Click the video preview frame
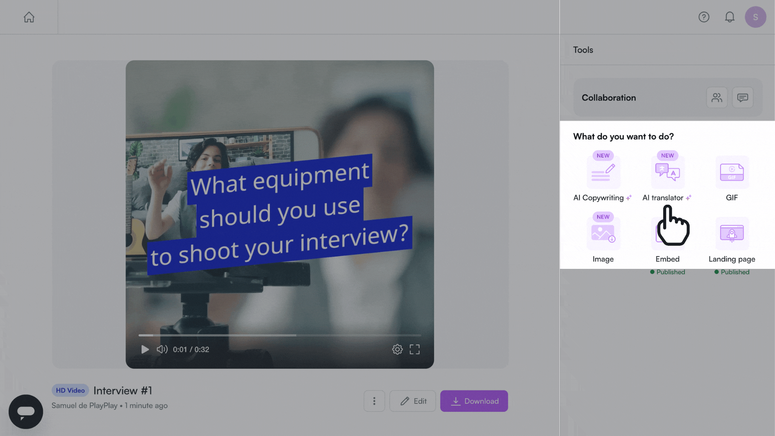This screenshot has width=775, height=436. pos(279,214)
